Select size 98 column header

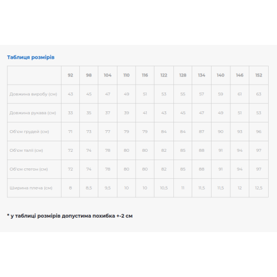pyautogui.click(x=89, y=75)
